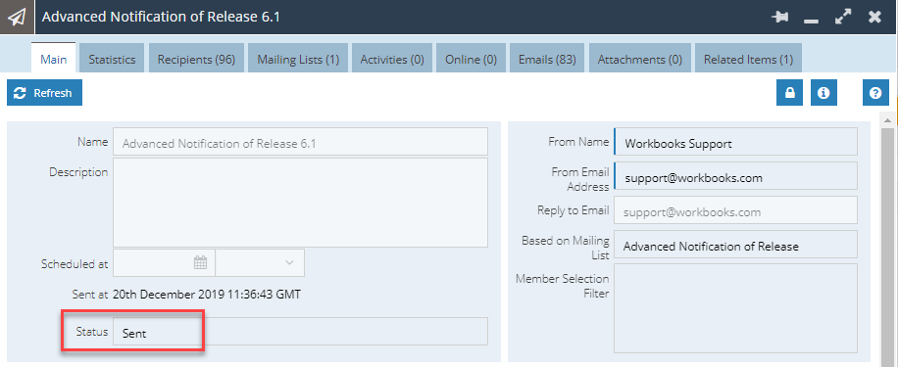This screenshot has width=898, height=367.
Task: Open the Recipients (96) tab
Action: tap(196, 59)
